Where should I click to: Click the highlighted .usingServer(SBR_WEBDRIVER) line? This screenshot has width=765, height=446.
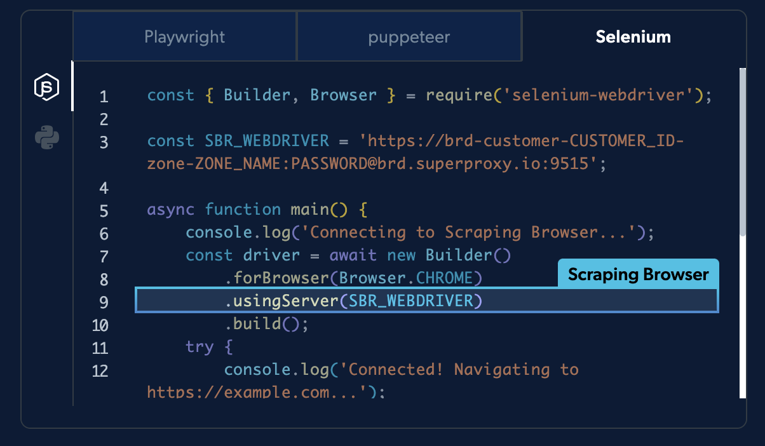tap(426, 301)
